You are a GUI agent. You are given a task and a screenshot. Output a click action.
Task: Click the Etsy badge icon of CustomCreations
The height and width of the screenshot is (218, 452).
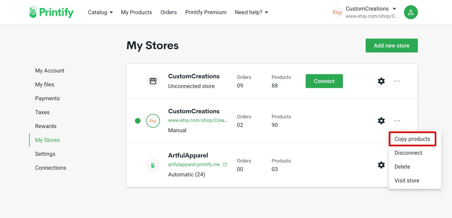pyautogui.click(x=153, y=121)
